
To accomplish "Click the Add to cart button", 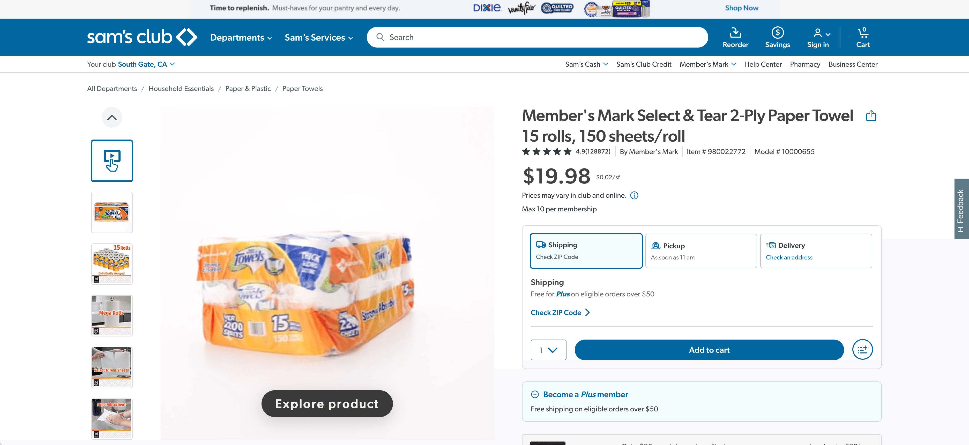I will pyautogui.click(x=709, y=350).
